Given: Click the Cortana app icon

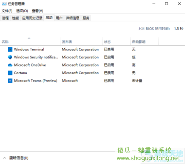Looking at the screenshot, I should (x=10, y=73).
